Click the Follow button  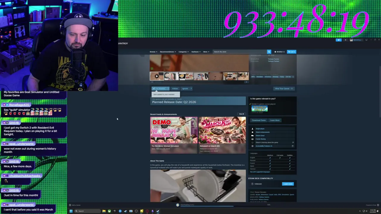click(x=175, y=89)
